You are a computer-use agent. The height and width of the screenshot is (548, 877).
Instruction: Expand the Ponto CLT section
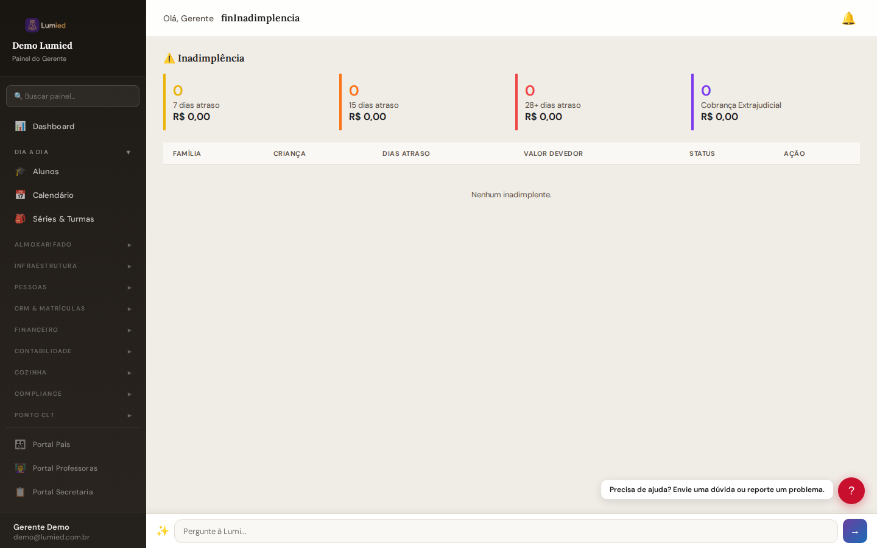tap(72, 415)
